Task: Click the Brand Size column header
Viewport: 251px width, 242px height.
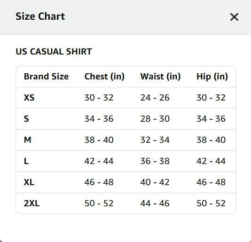Action: [46, 76]
